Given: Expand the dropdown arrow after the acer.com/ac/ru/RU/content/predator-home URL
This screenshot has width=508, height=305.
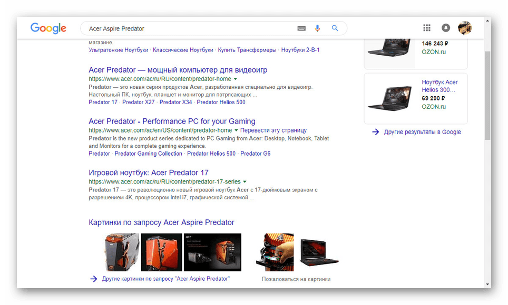Looking at the screenshot, I should (x=236, y=79).
